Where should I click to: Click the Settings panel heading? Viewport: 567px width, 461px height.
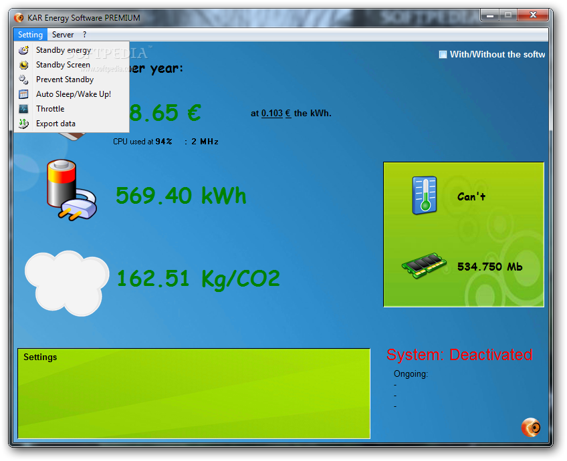(40, 357)
